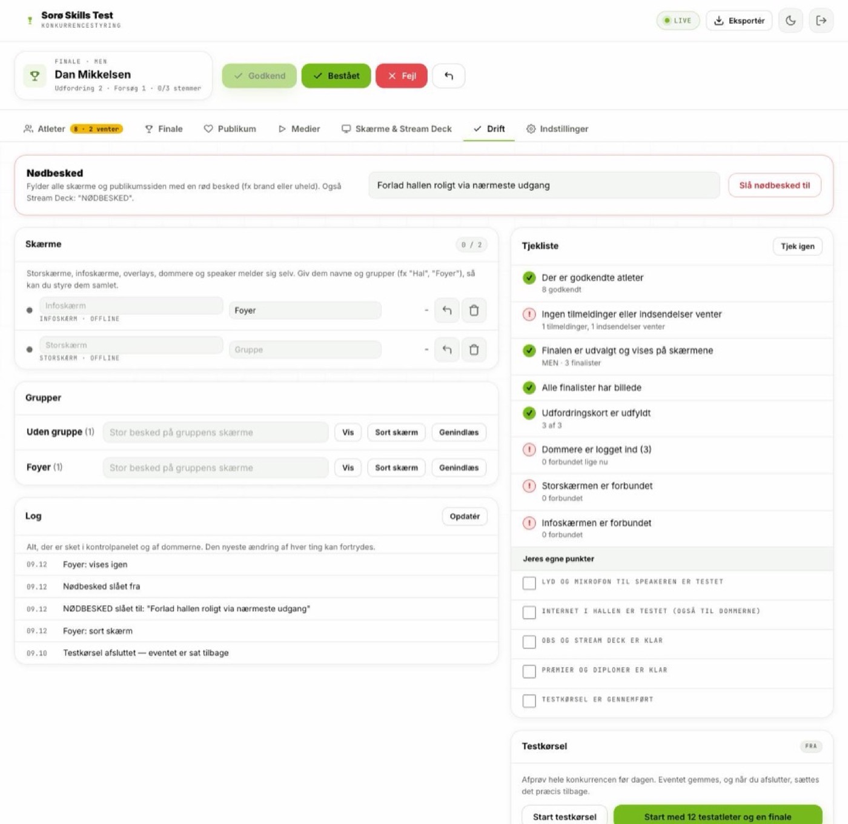The image size is (848, 824).
Task: Log out using the exit arrow icon
Action: tap(821, 21)
